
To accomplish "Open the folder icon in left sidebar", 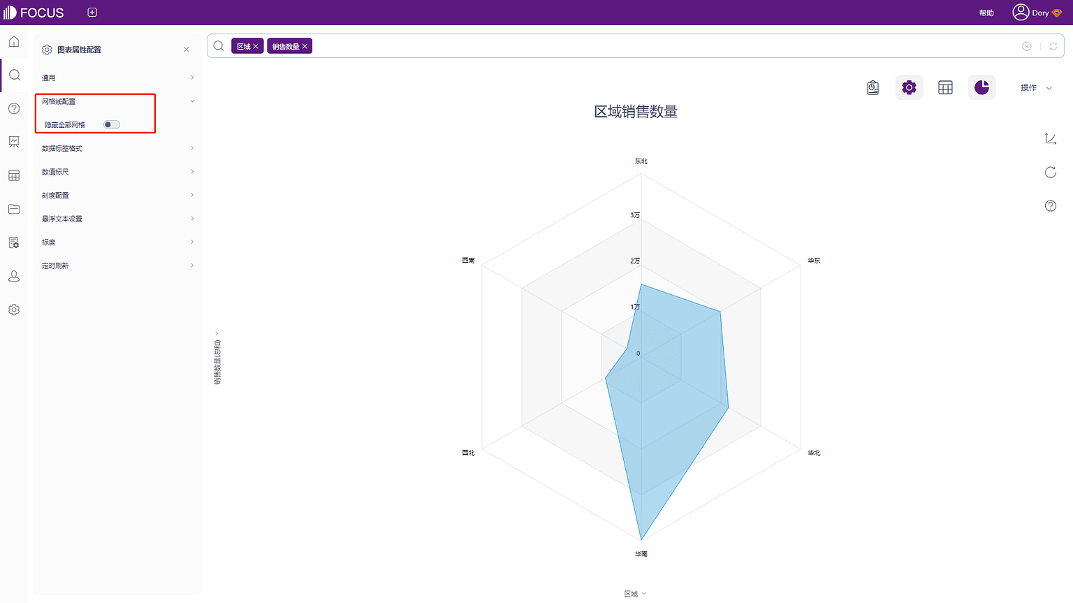I will point(14,209).
